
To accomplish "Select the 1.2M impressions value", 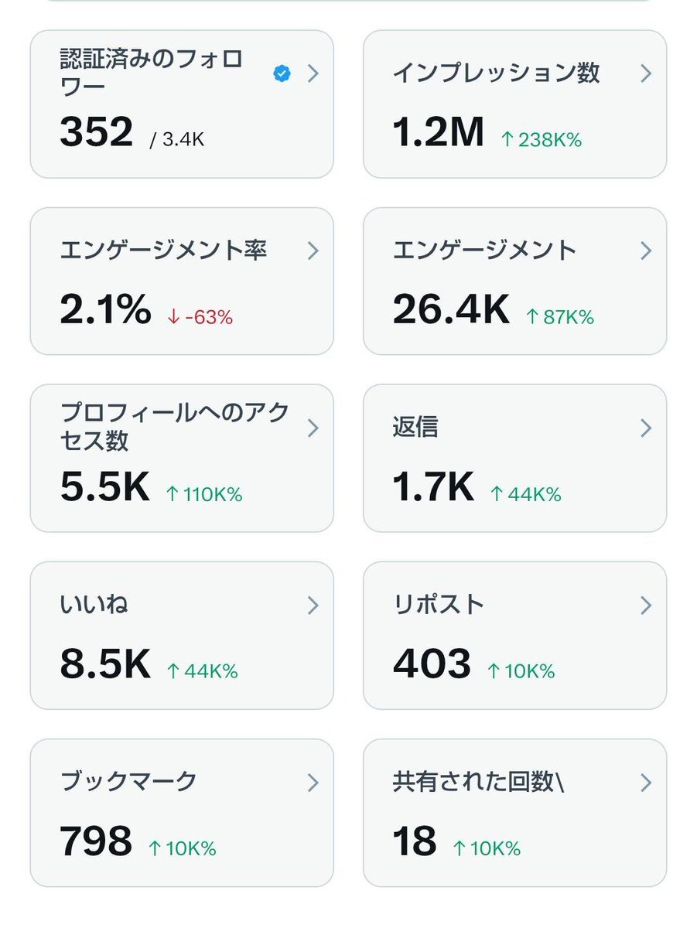I will 438,132.
